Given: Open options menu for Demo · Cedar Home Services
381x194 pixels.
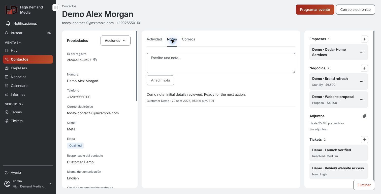Looking at the screenshot, I should pyautogui.click(x=362, y=52).
